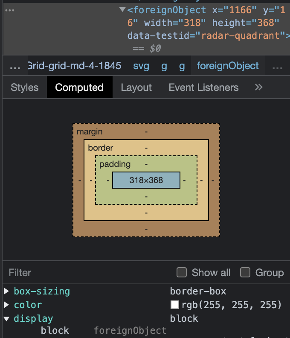Click the display block computed value
This screenshot has width=290, height=338.
(184, 319)
